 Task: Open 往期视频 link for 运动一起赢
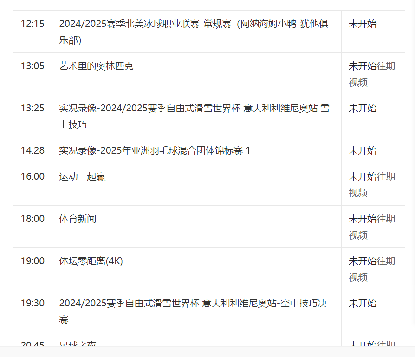click(372, 185)
